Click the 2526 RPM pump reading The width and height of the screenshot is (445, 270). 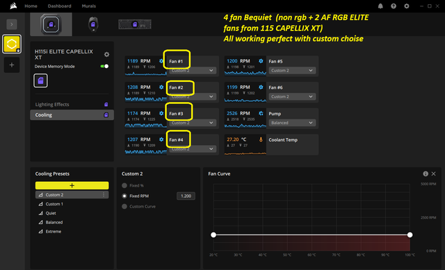click(x=238, y=113)
